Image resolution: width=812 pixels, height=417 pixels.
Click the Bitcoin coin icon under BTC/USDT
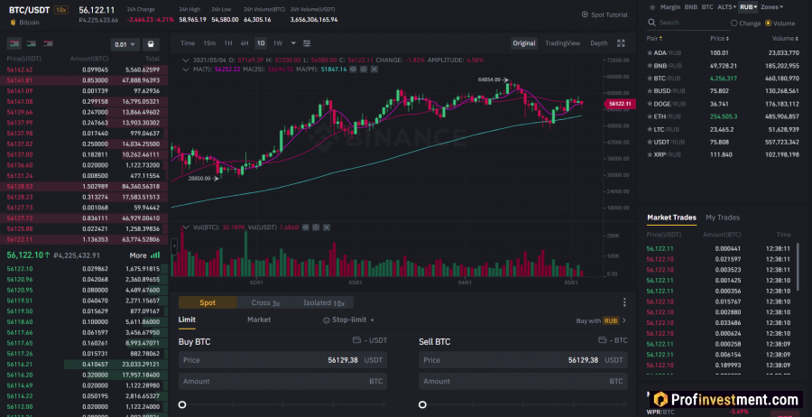point(13,23)
